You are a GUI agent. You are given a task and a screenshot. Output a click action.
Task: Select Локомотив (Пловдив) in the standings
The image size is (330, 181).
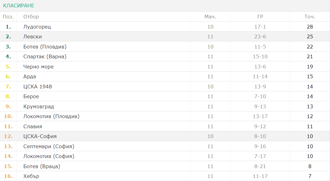click(51, 117)
